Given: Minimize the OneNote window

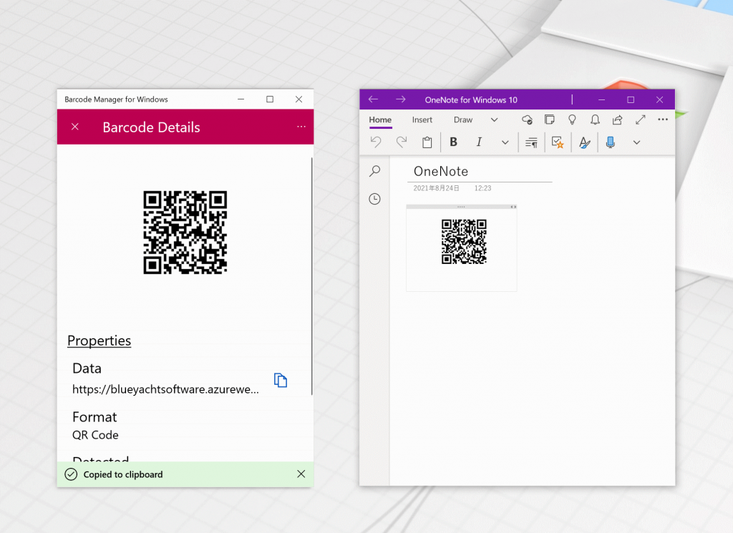Looking at the screenshot, I should point(601,100).
